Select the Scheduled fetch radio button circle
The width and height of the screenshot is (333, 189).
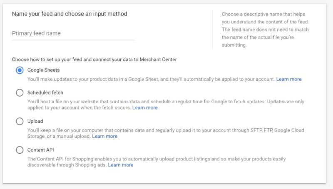(20, 92)
